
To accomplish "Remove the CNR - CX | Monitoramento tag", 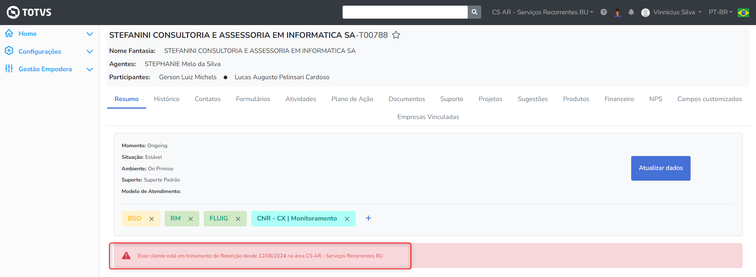I will [x=347, y=219].
